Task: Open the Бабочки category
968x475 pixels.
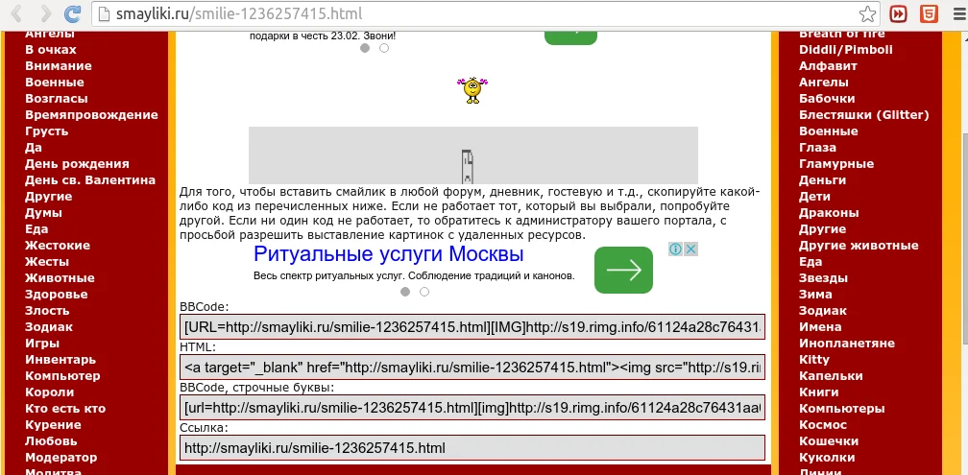Action: pyautogui.click(x=827, y=99)
